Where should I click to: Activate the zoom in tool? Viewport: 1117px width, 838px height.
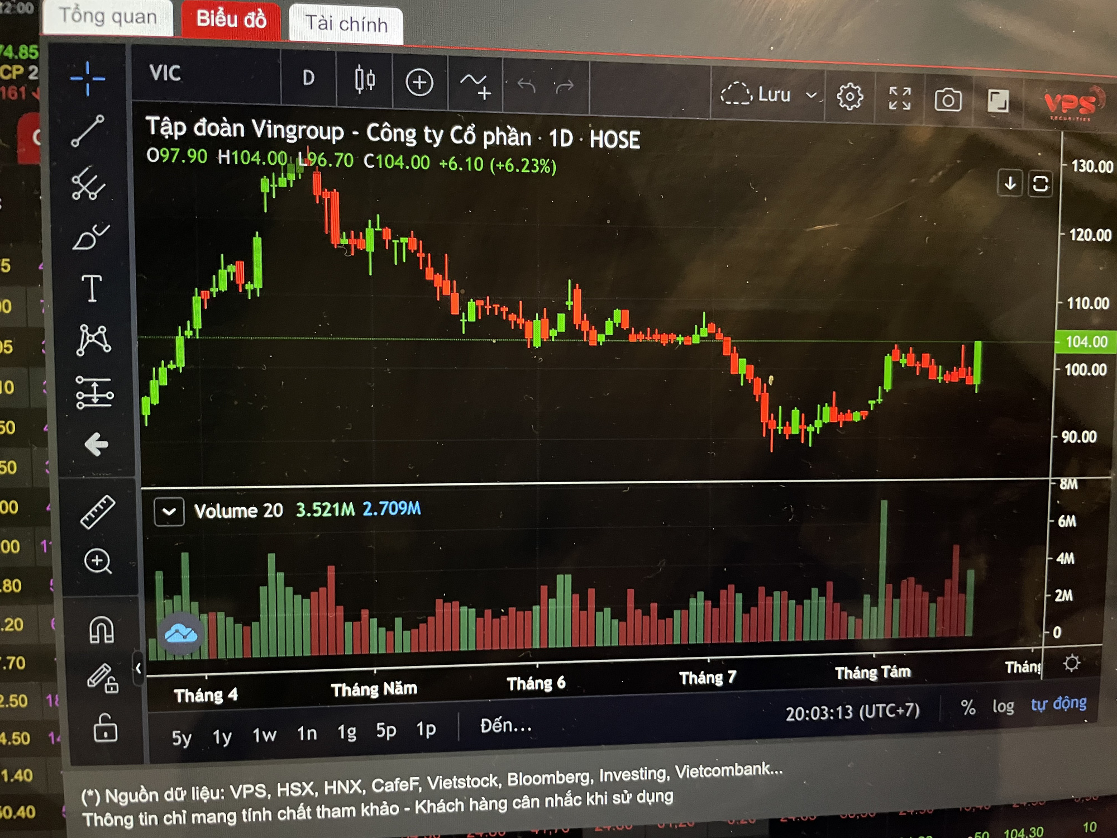click(98, 561)
